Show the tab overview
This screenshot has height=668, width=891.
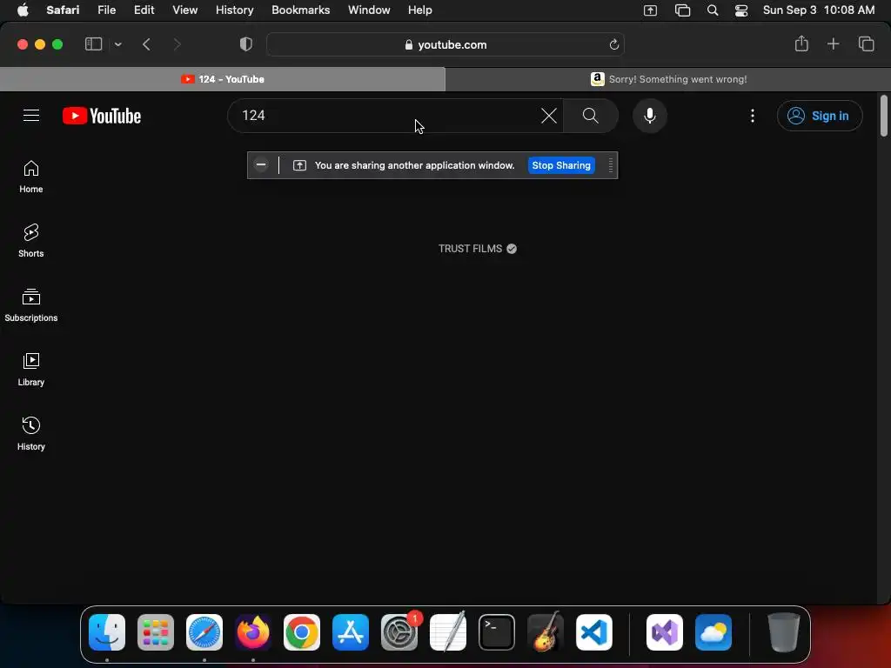[x=866, y=43]
